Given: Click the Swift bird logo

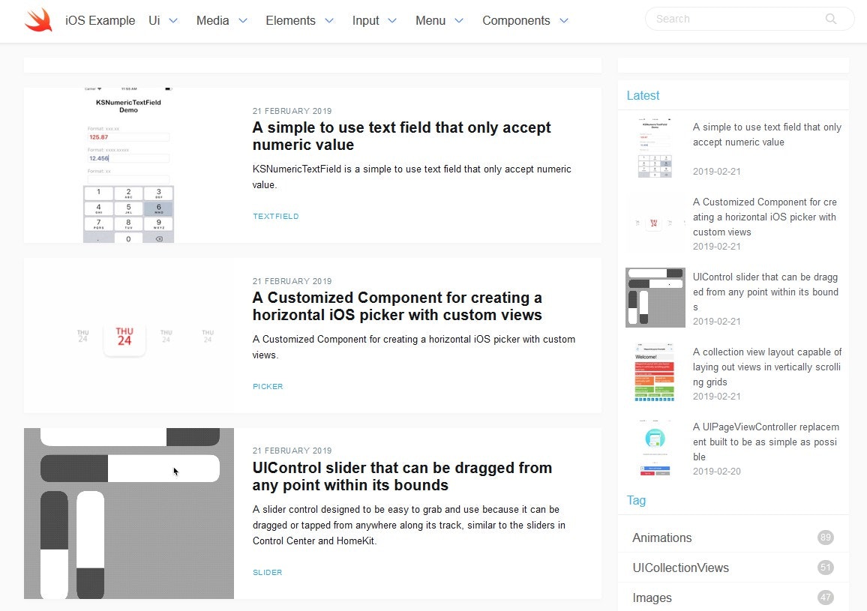Looking at the screenshot, I should point(39,20).
